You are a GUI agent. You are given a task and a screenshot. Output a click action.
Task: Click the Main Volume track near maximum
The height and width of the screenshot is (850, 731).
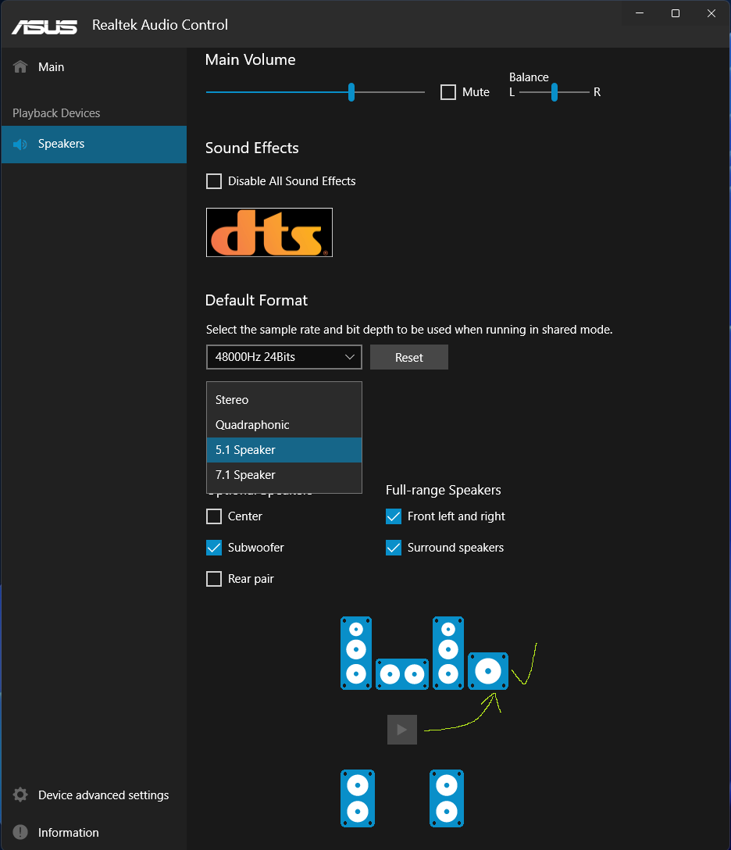[x=420, y=92]
